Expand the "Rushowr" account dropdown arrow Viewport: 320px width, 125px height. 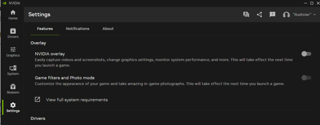click(314, 15)
